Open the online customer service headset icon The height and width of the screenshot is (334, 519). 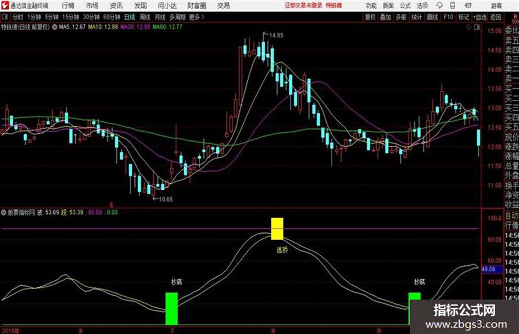pyautogui.click(x=439, y=5)
